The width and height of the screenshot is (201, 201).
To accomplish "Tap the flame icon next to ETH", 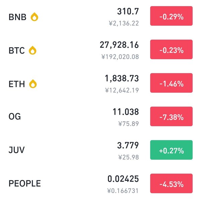I will 33,84.
